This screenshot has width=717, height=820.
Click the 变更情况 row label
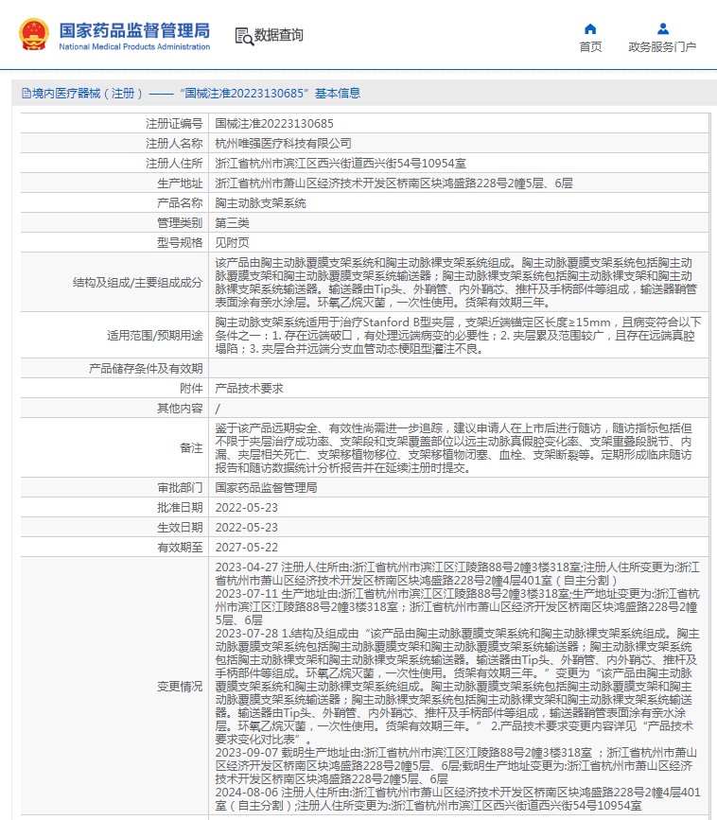[180, 687]
